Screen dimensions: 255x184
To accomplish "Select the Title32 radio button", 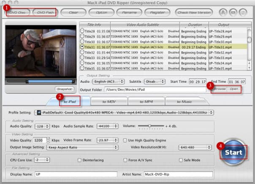I will pyautogui.click(x=82, y=52).
